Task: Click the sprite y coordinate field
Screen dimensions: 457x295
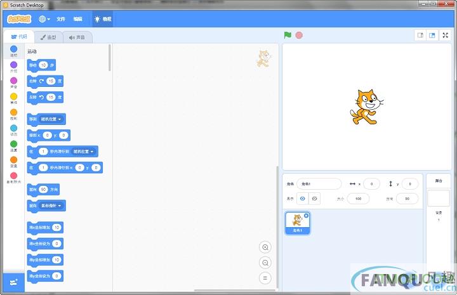Action: [x=410, y=184]
